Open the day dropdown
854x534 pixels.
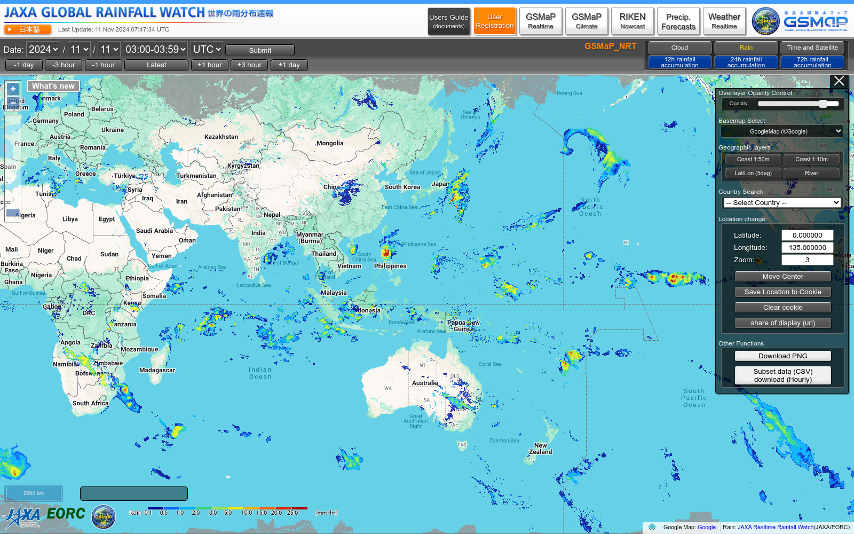(109, 50)
